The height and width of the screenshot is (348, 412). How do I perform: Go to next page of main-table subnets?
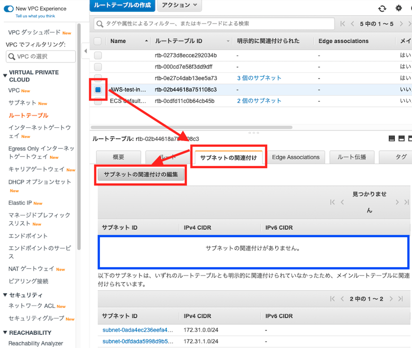click(x=391, y=298)
